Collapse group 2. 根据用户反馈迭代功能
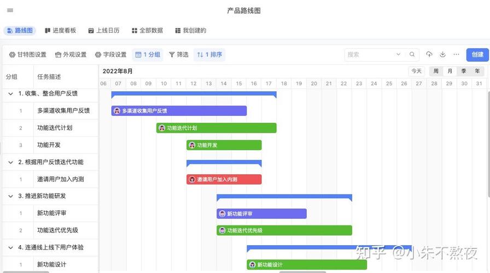Screen dimensions: 490x273 pos(10,162)
